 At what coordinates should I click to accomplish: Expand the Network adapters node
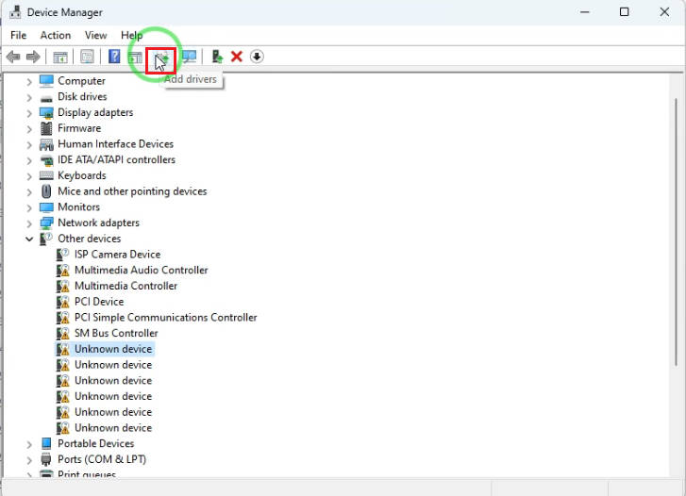(x=29, y=223)
